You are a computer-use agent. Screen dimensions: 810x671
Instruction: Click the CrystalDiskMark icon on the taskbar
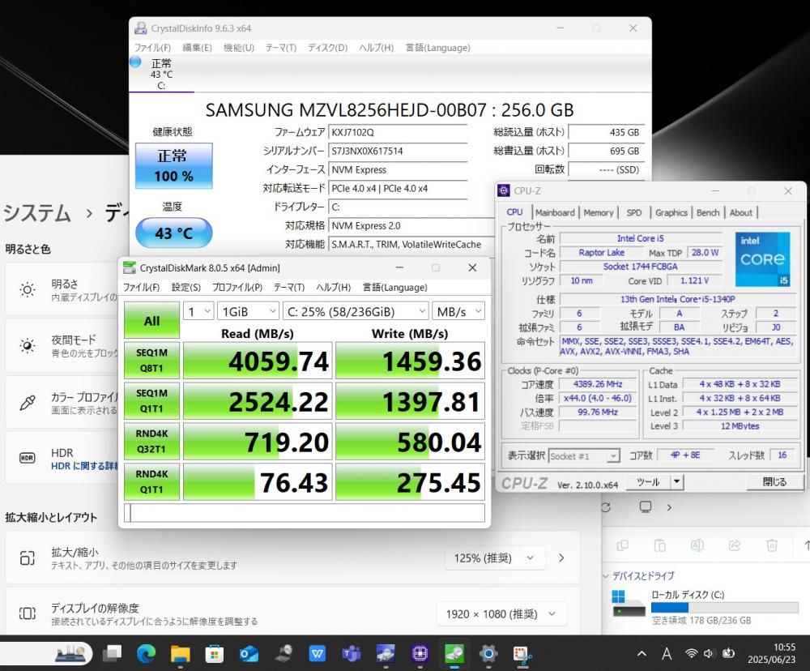(454, 654)
